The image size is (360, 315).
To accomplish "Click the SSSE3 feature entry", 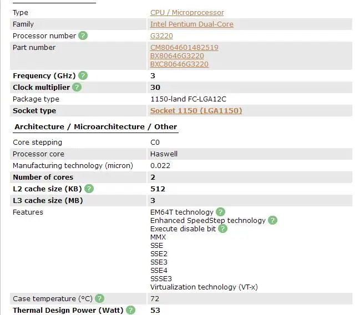I will pos(161,279).
